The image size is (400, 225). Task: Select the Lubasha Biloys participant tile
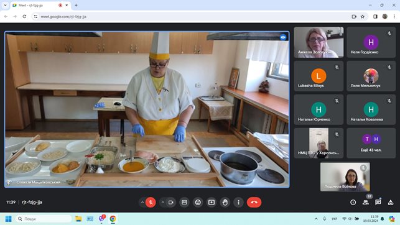tap(319, 76)
